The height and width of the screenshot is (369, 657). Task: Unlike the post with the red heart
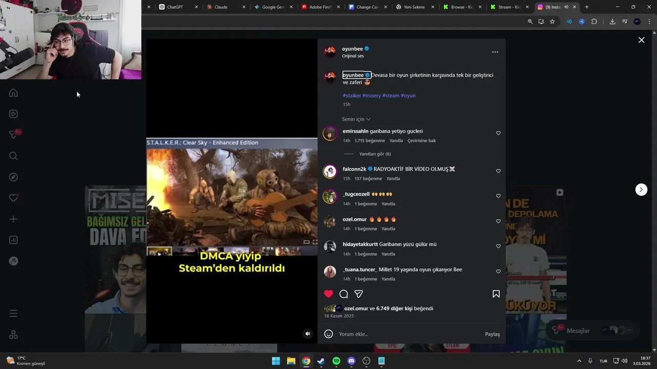point(328,294)
